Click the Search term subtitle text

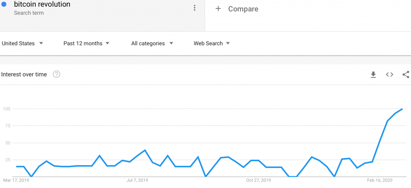point(29,13)
